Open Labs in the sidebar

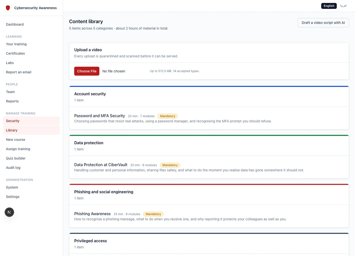coord(10,63)
